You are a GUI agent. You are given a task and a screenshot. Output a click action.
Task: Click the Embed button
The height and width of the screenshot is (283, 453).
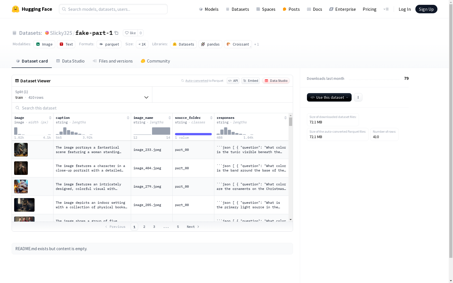[x=251, y=81]
